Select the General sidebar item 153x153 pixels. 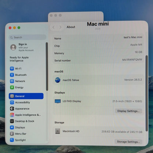[26, 96]
